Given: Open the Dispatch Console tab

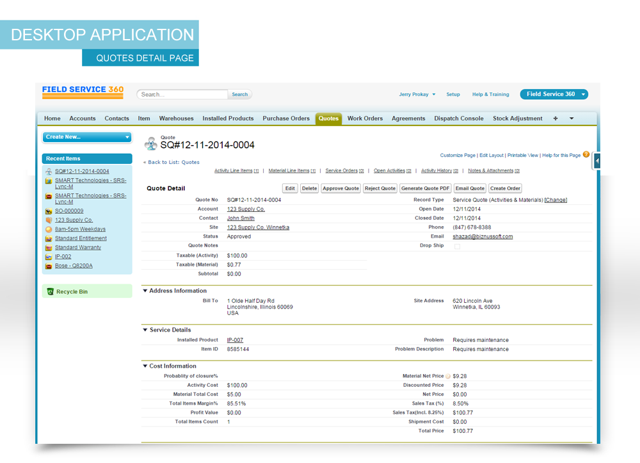Looking at the screenshot, I should coord(458,118).
